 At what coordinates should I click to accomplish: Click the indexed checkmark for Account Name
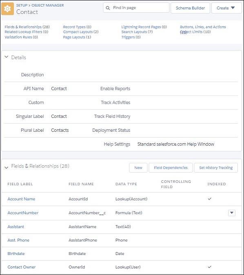(x=210, y=199)
